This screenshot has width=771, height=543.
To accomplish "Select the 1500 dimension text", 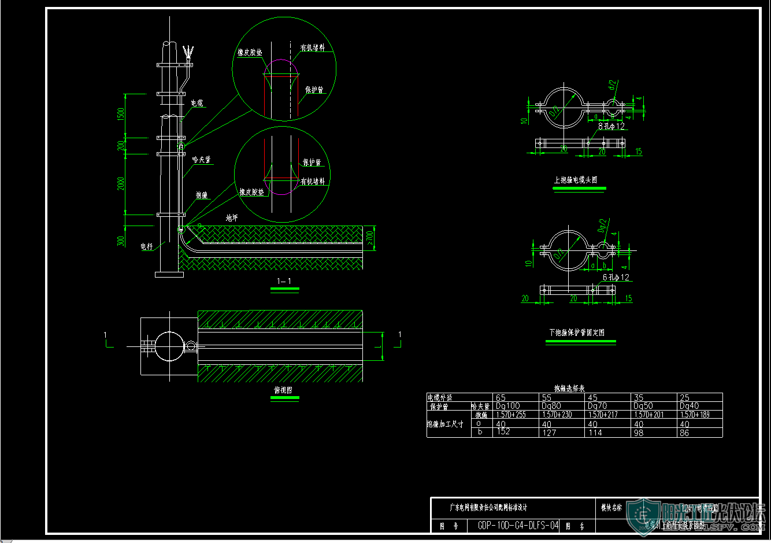I will click(x=121, y=114).
